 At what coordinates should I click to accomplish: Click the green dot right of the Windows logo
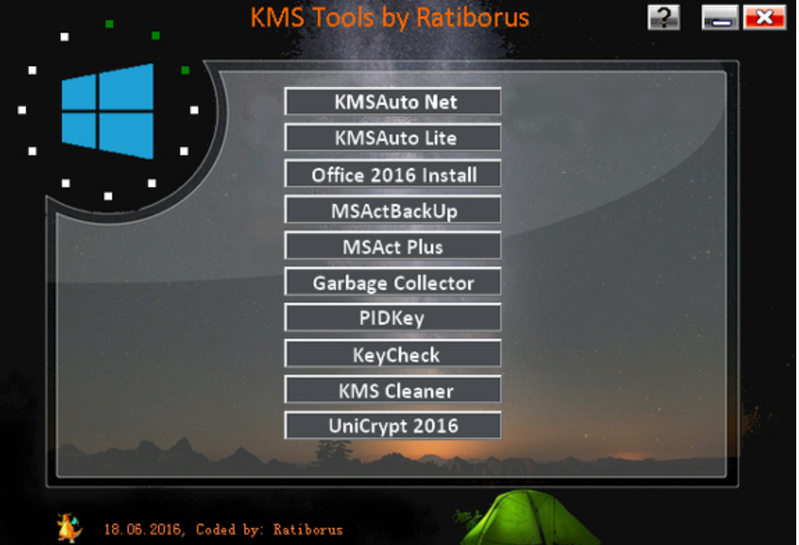[x=185, y=70]
